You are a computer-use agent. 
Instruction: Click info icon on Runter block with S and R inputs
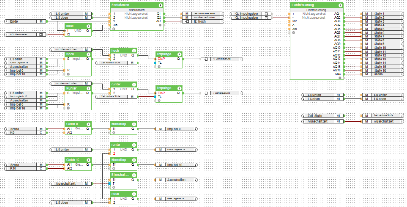(89, 89)
